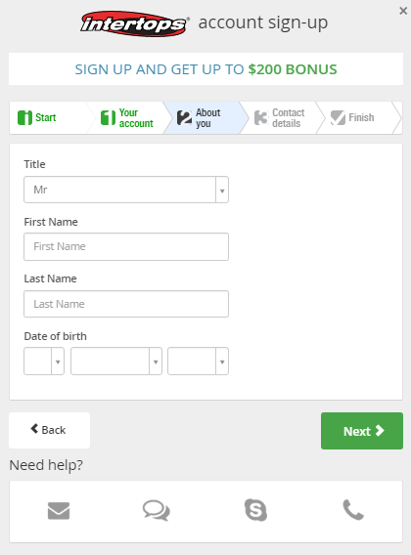Click the Finish checkmark step icon
This screenshot has width=411, height=555.
click(338, 117)
